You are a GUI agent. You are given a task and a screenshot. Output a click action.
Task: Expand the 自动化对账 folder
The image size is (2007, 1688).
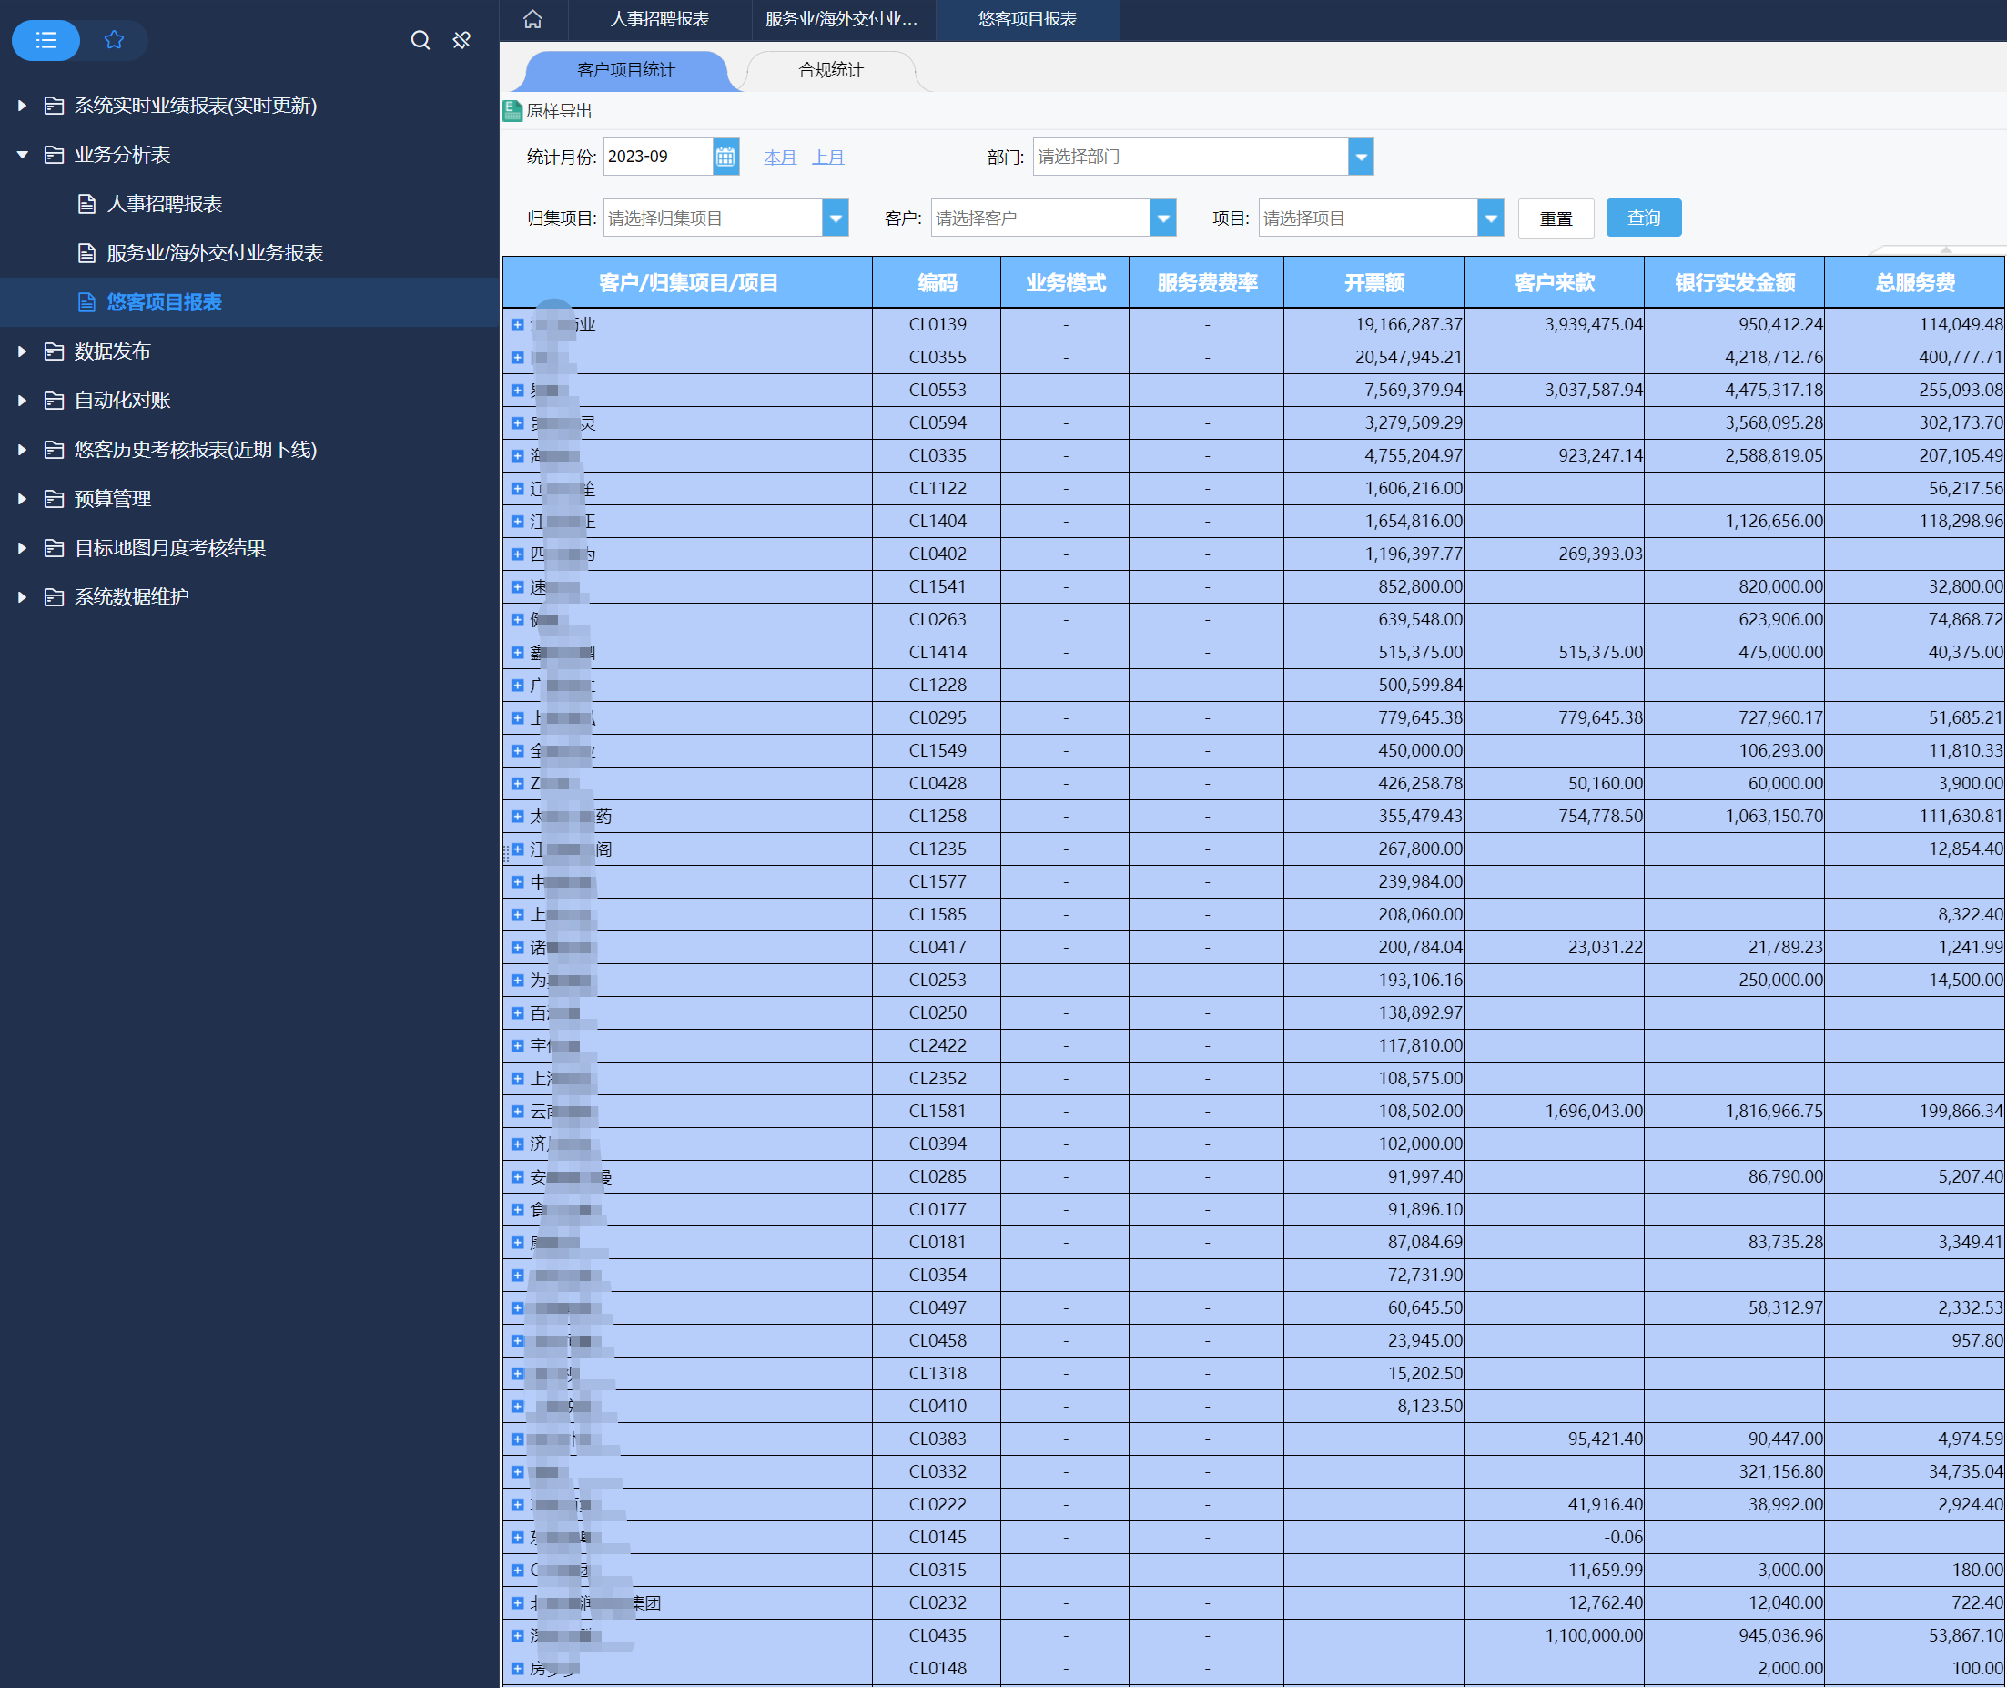[x=22, y=401]
